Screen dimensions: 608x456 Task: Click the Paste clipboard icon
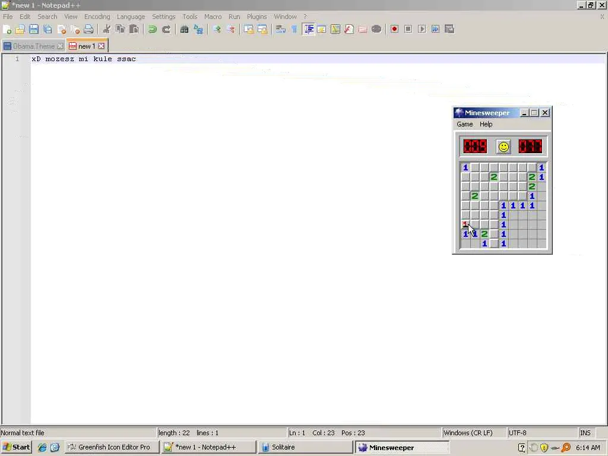[134, 29]
